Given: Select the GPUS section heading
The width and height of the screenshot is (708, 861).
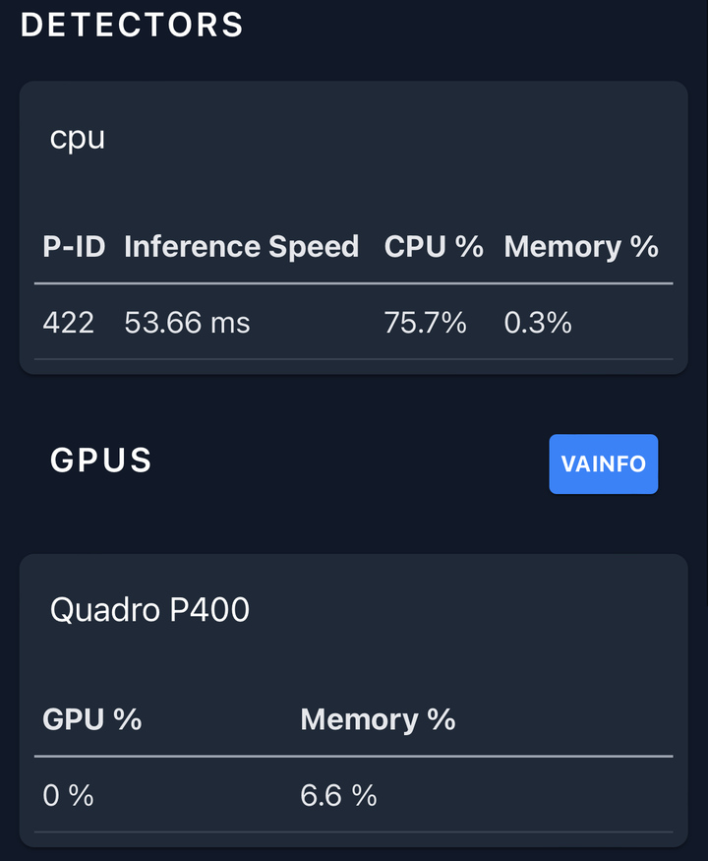Looking at the screenshot, I should coord(101,461).
